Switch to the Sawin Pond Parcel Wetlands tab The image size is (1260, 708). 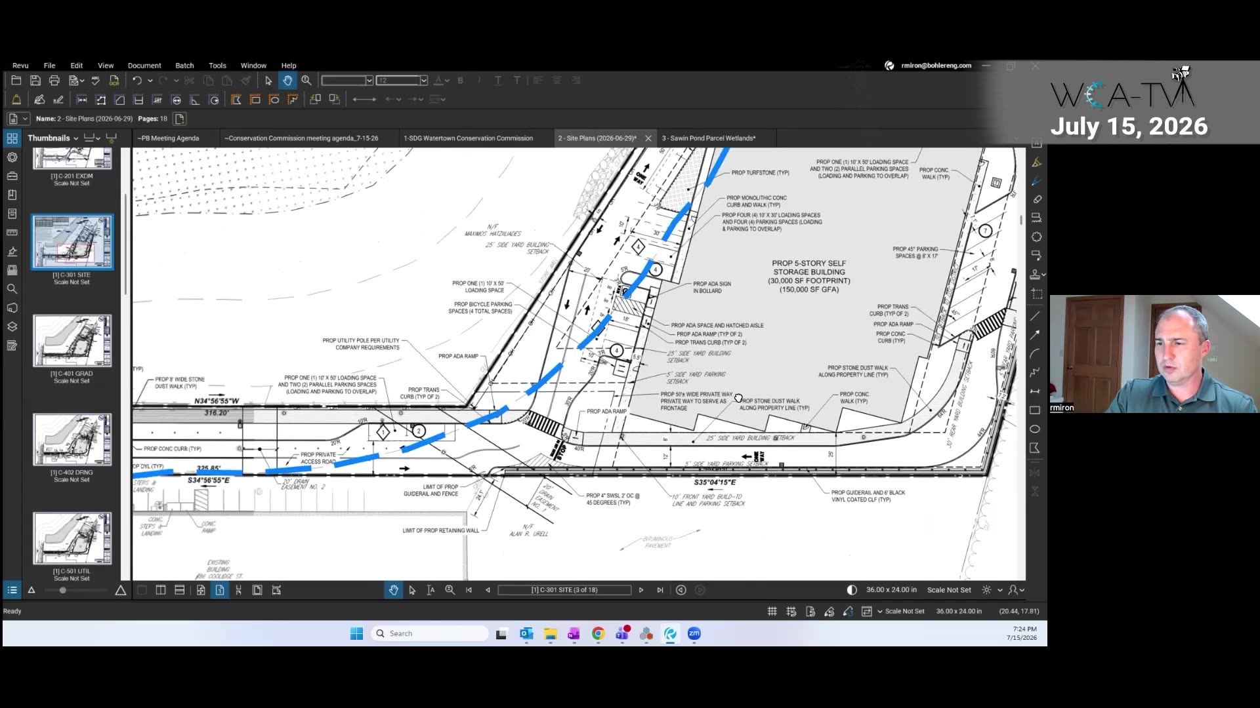coord(709,138)
